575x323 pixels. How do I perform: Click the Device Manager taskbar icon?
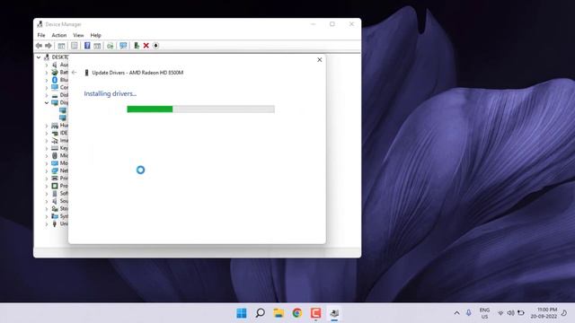[334, 313]
